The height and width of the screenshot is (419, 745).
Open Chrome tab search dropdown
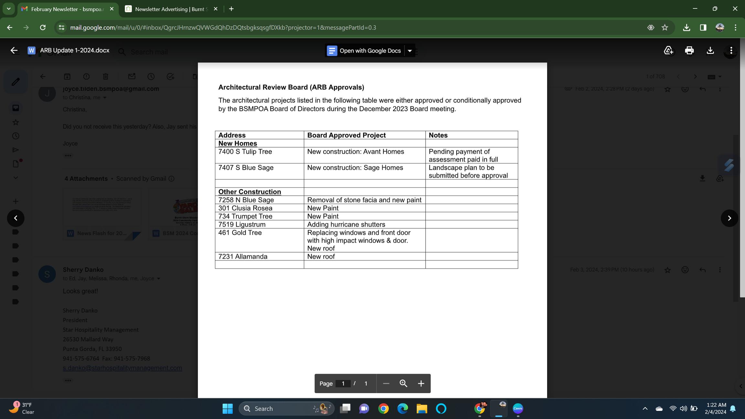point(9,9)
